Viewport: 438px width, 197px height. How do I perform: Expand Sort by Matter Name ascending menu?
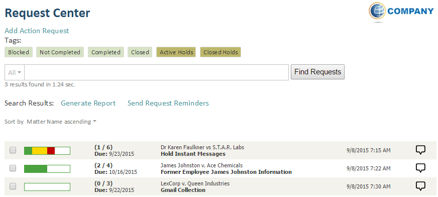[61, 122]
